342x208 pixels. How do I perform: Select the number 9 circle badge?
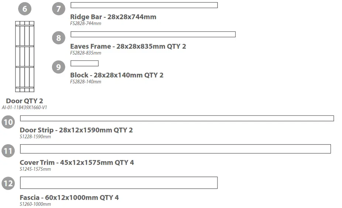[58, 67]
